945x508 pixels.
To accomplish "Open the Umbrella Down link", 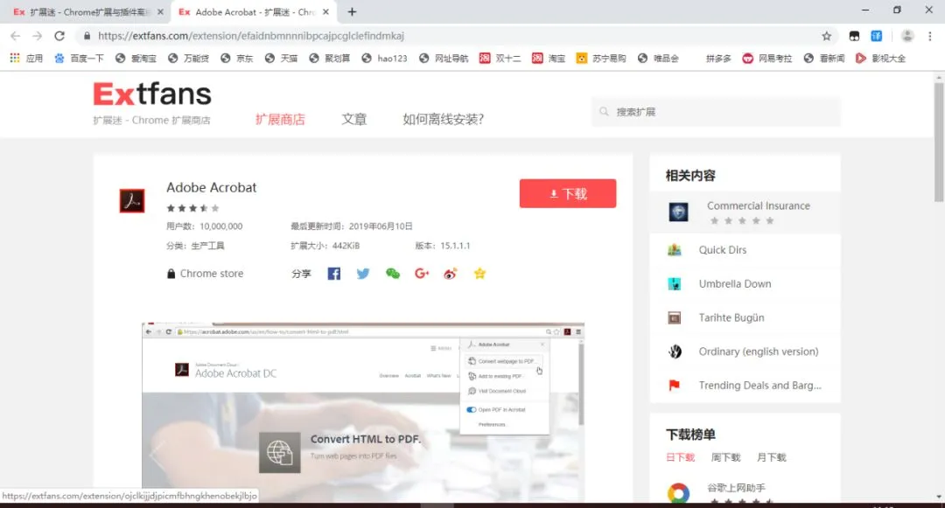I will (735, 283).
